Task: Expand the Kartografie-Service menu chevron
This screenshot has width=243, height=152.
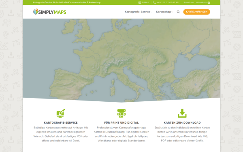Action: pyautogui.click(x=151, y=12)
